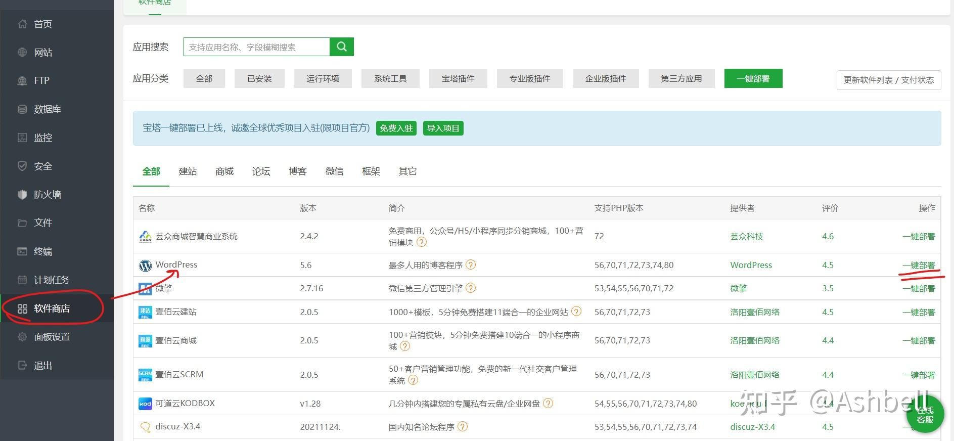Open help icon beside 微信第三方管理引擎
The height and width of the screenshot is (441, 954).
tap(471, 288)
